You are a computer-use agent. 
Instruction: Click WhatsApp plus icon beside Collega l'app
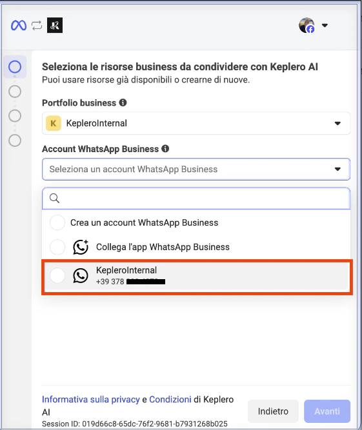(x=81, y=247)
